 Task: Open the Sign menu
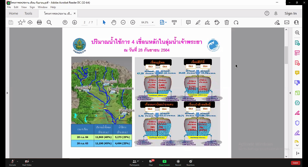32,7
